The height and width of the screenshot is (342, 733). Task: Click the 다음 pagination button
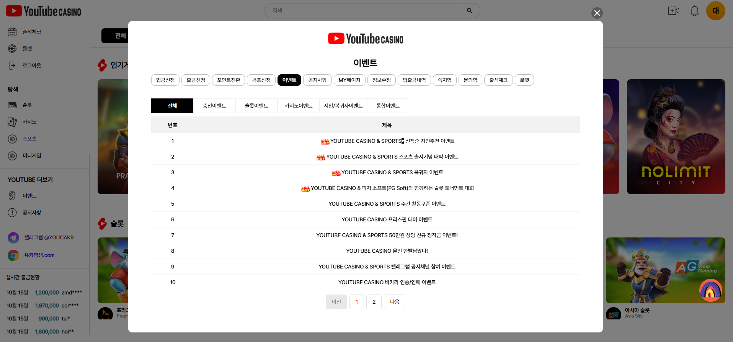(x=395, y=302)
